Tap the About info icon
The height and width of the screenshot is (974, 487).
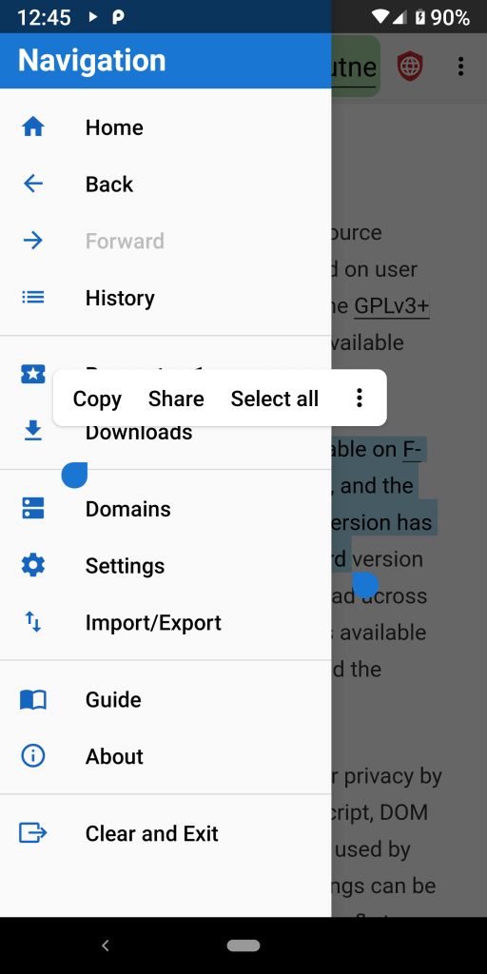coord(33,756)
